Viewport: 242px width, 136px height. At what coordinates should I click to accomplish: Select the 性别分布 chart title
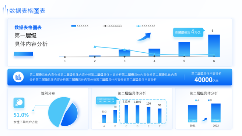[48, 93]
